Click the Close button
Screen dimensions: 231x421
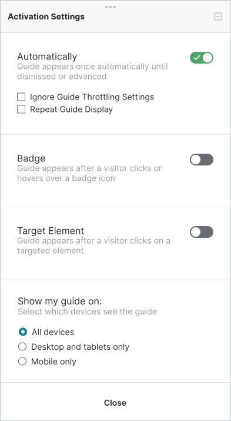115,403
